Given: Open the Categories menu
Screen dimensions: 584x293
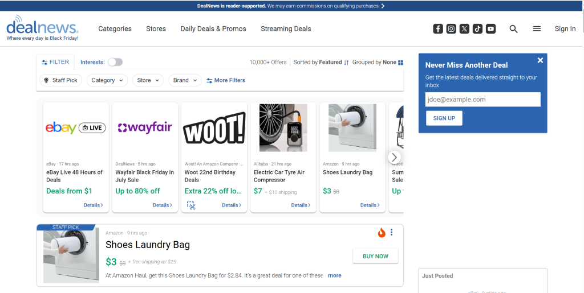Looking at the screenshot, I should pos(115,28).
